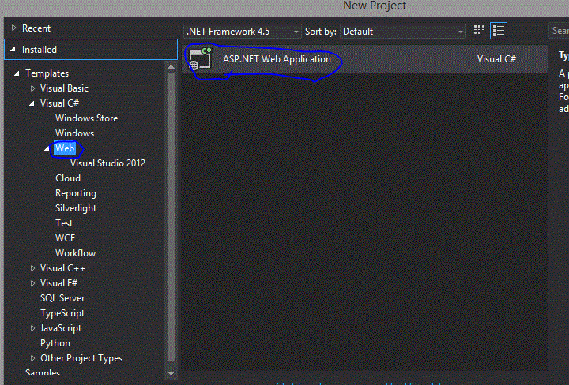Select the Other Project Types label
This screenshot has height=385, width=569.
(81, 358)
